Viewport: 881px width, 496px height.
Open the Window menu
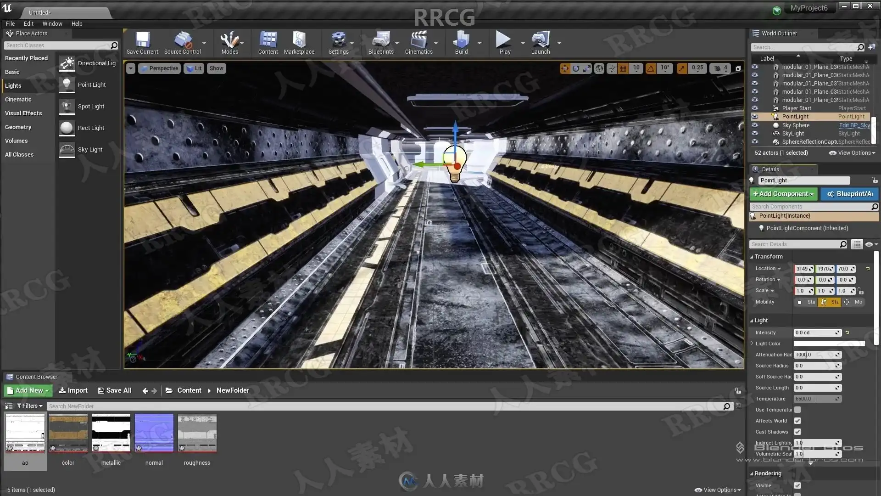pyautogui.click(x=52, y=24)
